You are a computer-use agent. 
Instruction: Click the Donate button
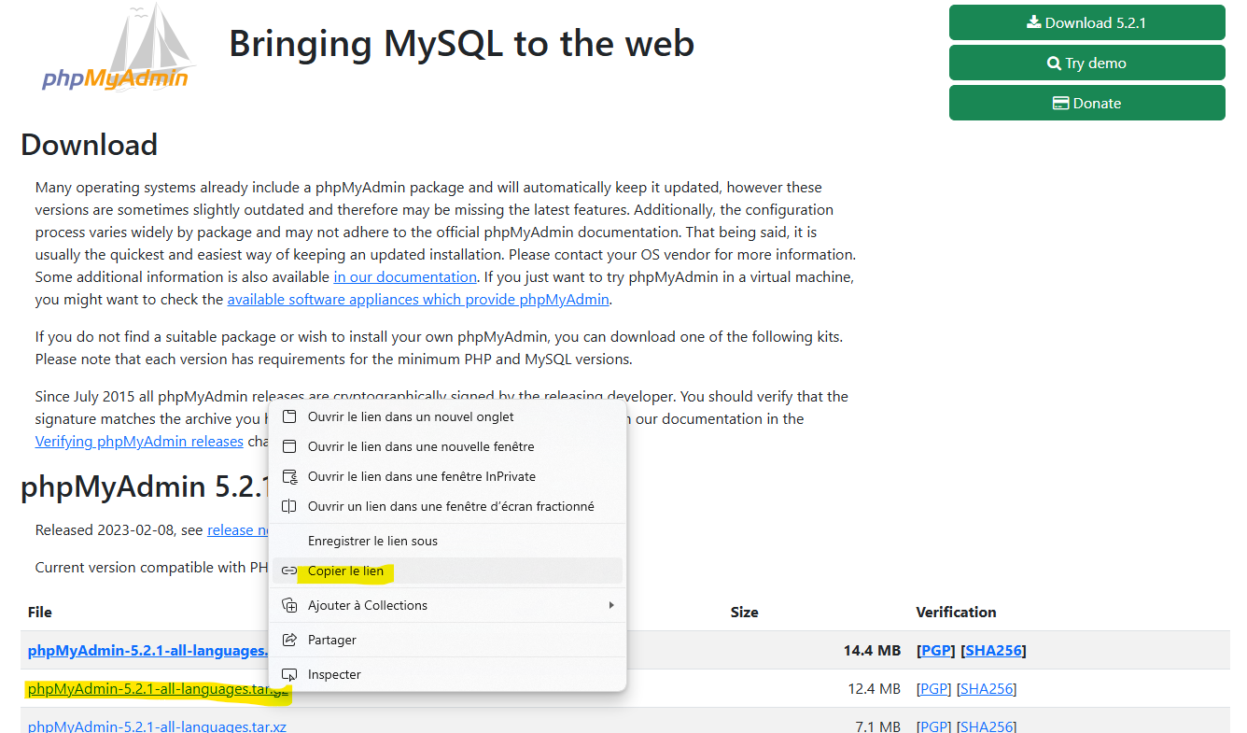(x=1087, y=103)
